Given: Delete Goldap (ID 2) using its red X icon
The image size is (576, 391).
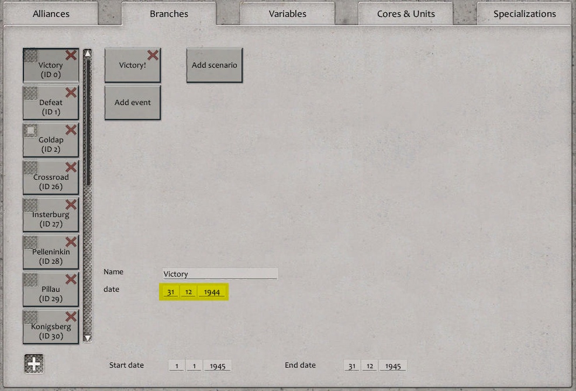Looking at the screenshot, I should point(71,130).
